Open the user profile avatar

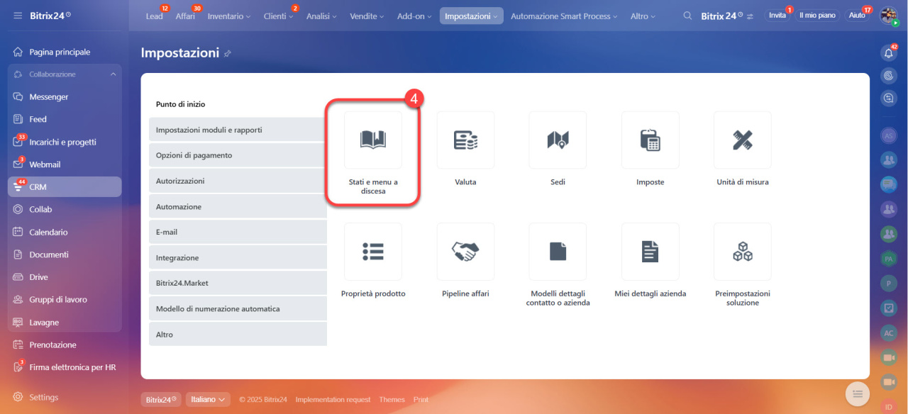[x=889, y=16]
